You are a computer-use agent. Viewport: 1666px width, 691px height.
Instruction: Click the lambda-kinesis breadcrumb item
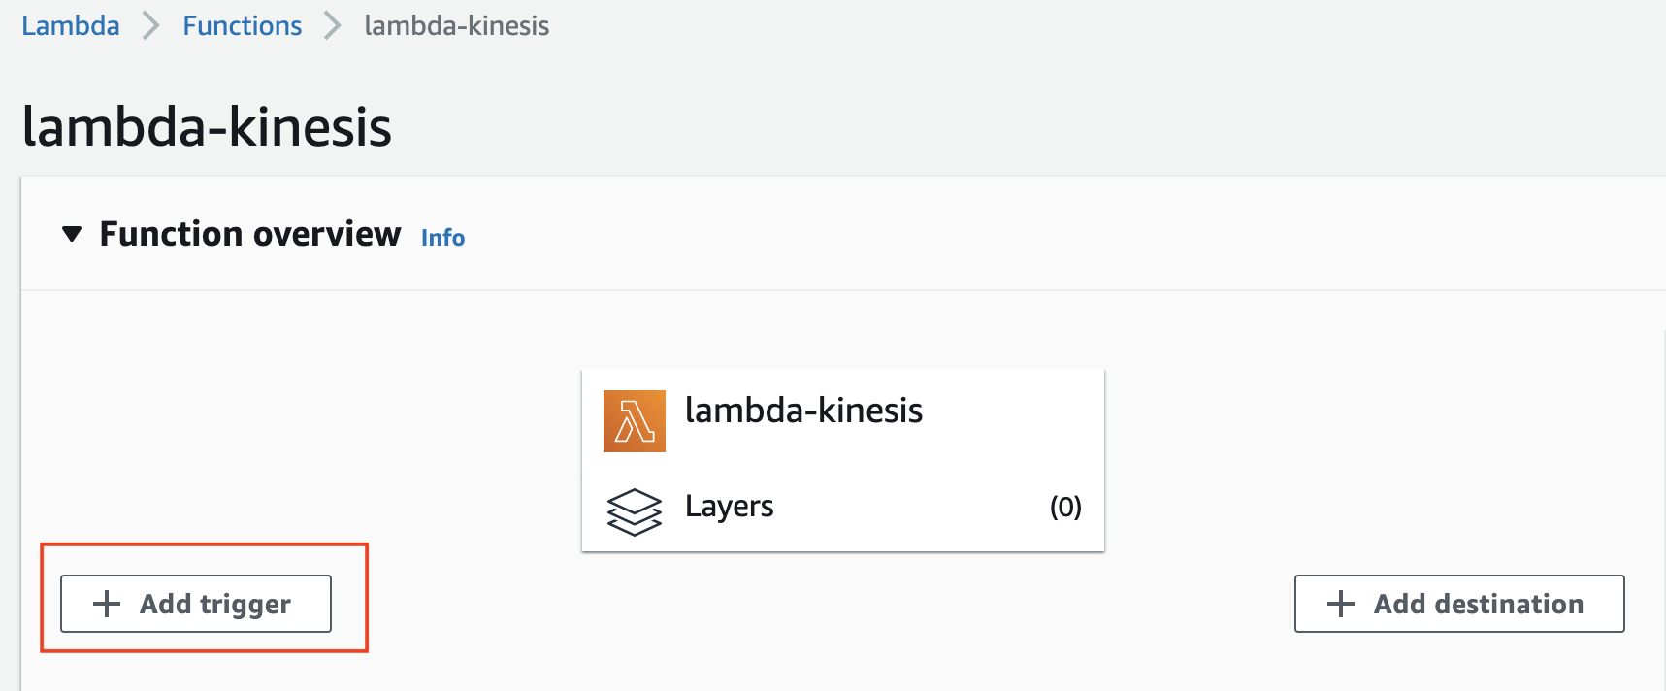[x=457, y=25]
